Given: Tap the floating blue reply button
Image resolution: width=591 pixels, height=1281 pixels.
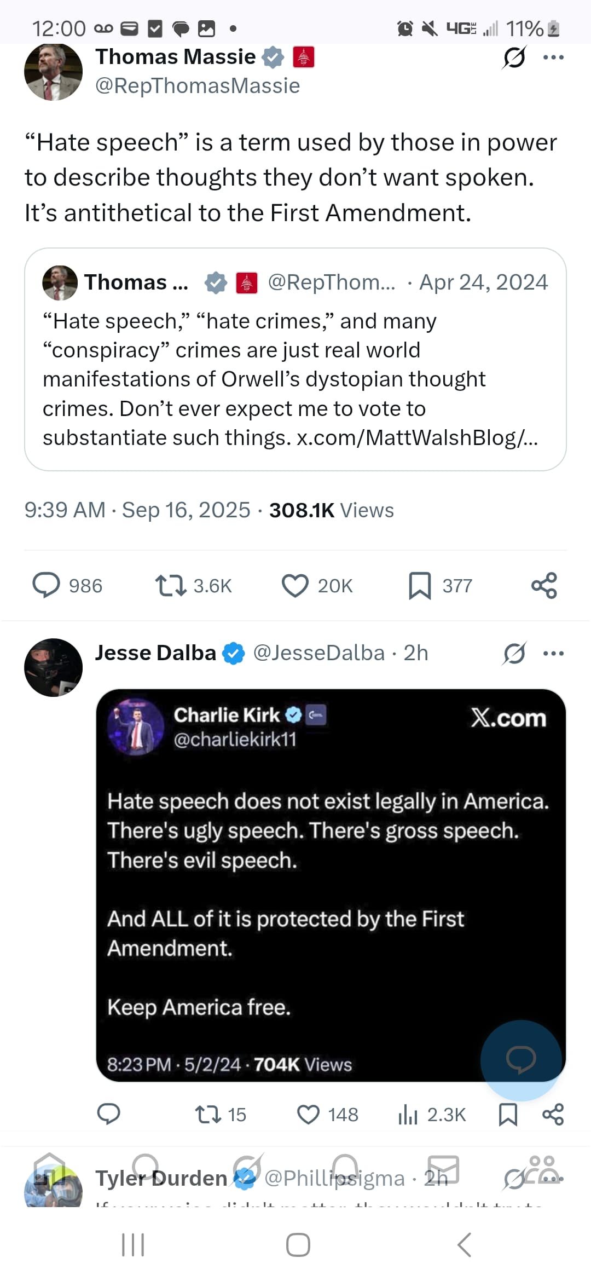Looking at the screenshot, I should [x=520, y=1060].
